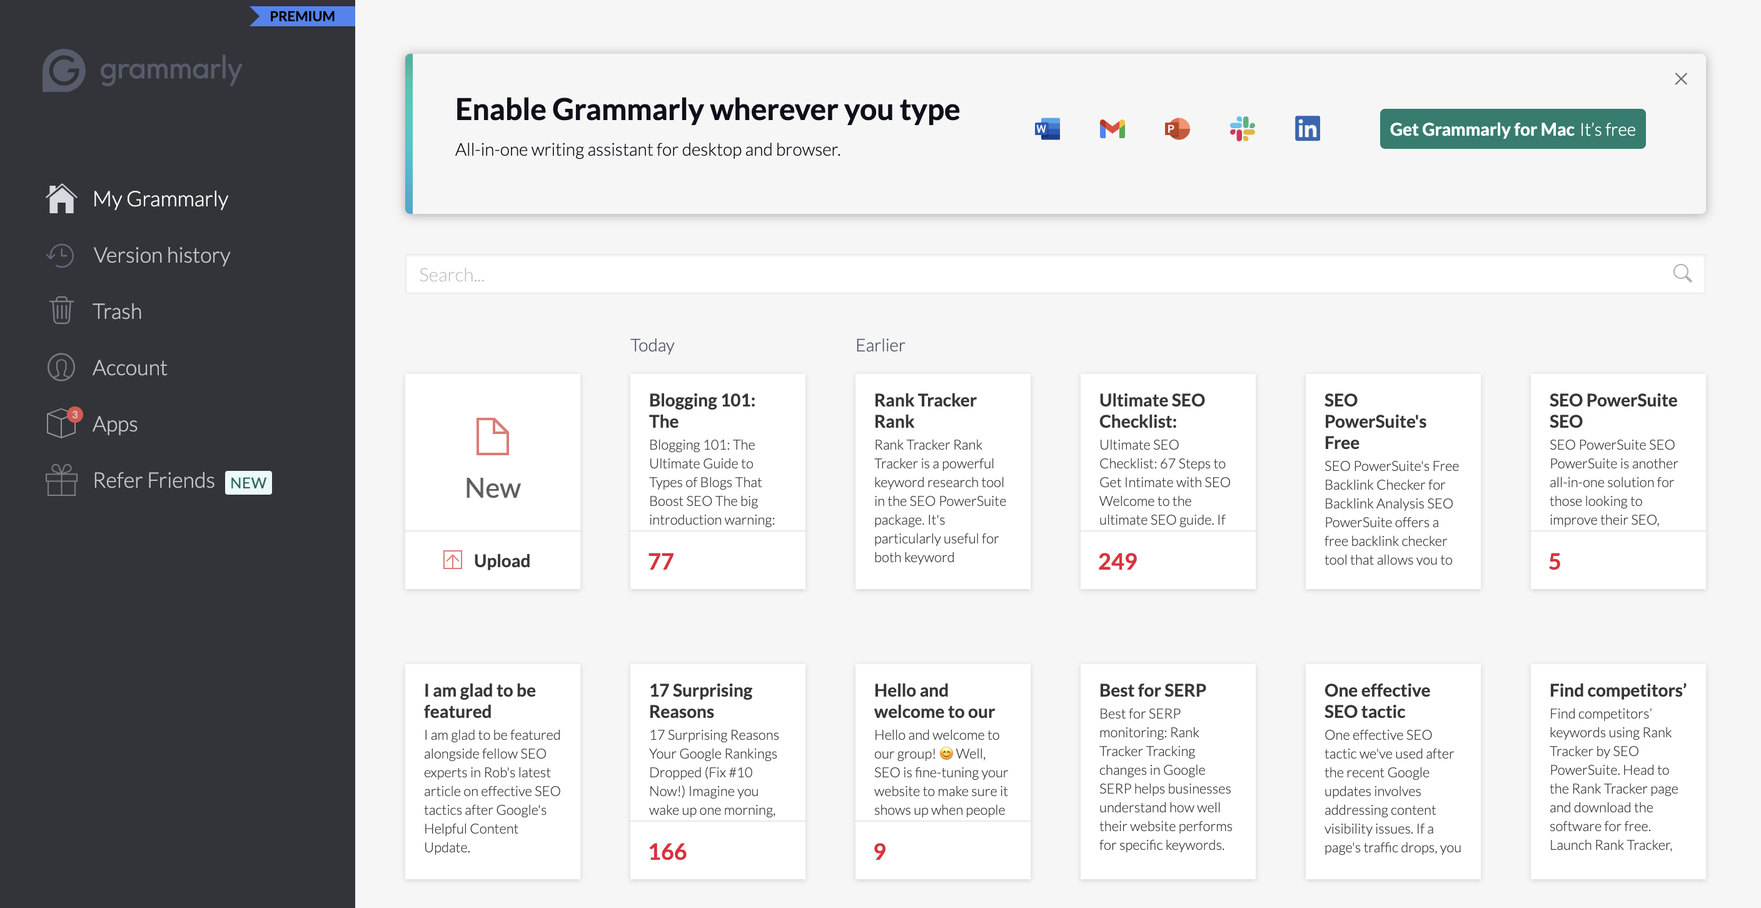Click the PREMIUM badge
The height and width of the screenshot is (908, 1761).
(302, 16)
